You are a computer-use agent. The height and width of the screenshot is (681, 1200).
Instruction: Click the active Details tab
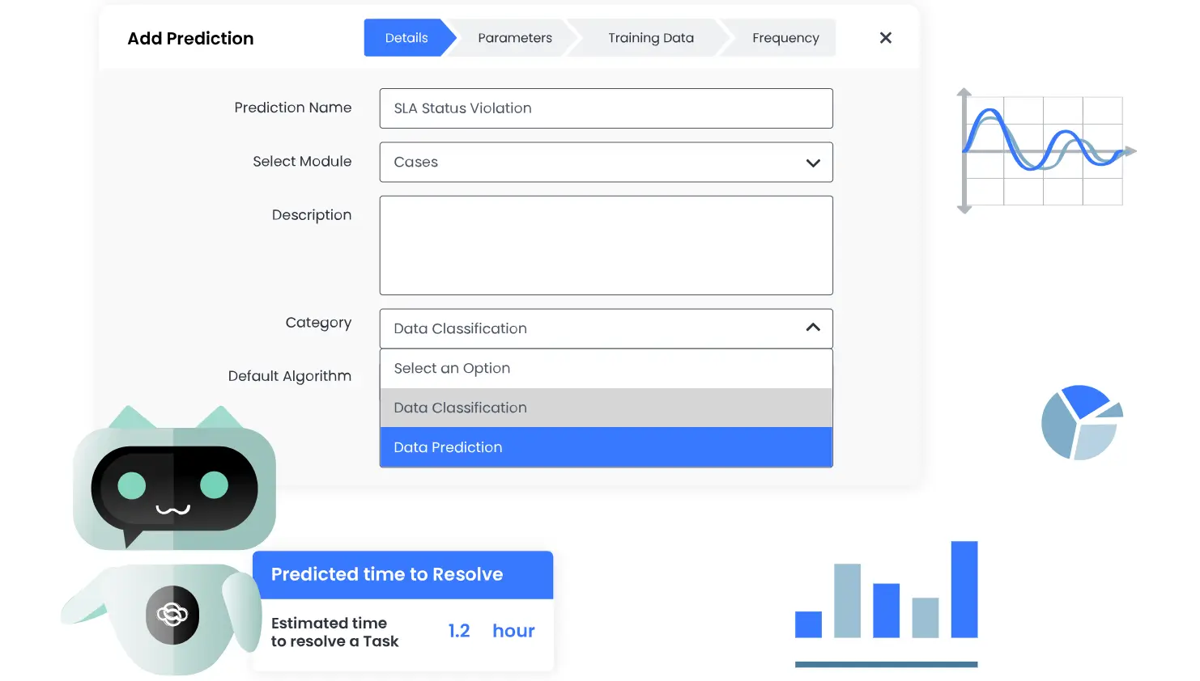click(406, 37)
